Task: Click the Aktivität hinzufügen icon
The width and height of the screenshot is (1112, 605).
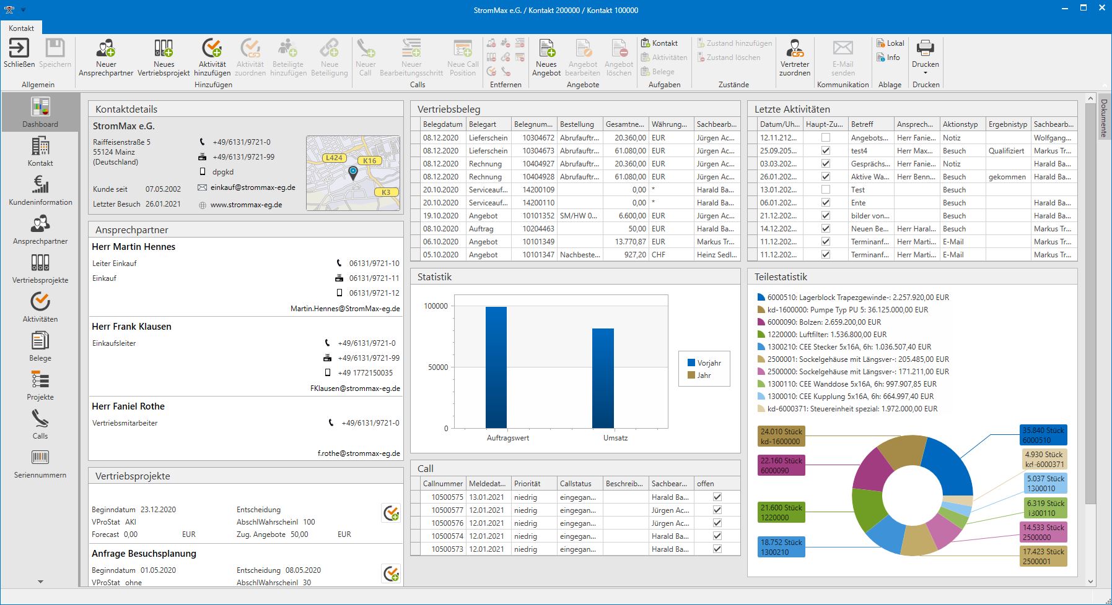Action: [x=212, y=58]
